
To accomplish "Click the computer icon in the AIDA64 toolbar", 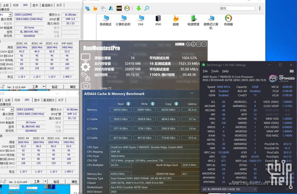I will [87, 8].
